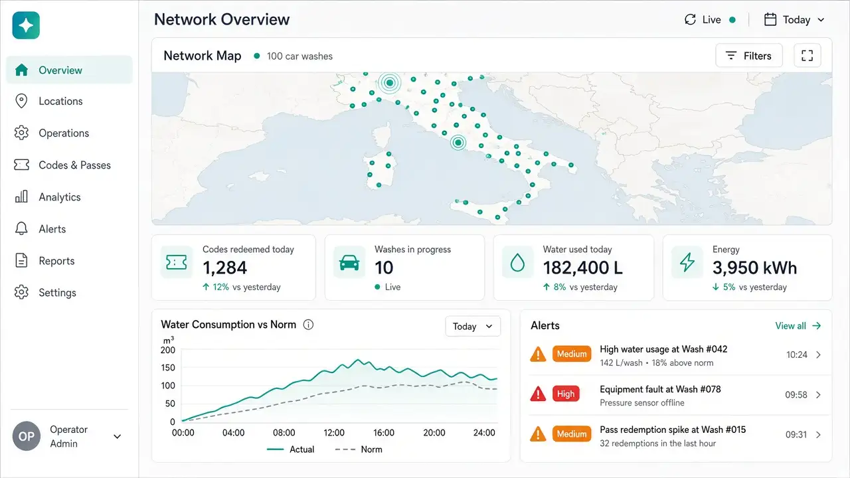
Task: Toggle the Norm series in chart legend
Action: pos(359,449)
